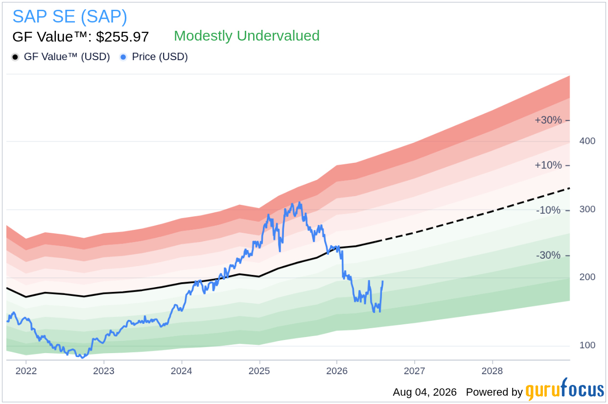This screenshot has width=608, height=404.
Task: Click the +10% band label
Action: click(x=548, y=165)
